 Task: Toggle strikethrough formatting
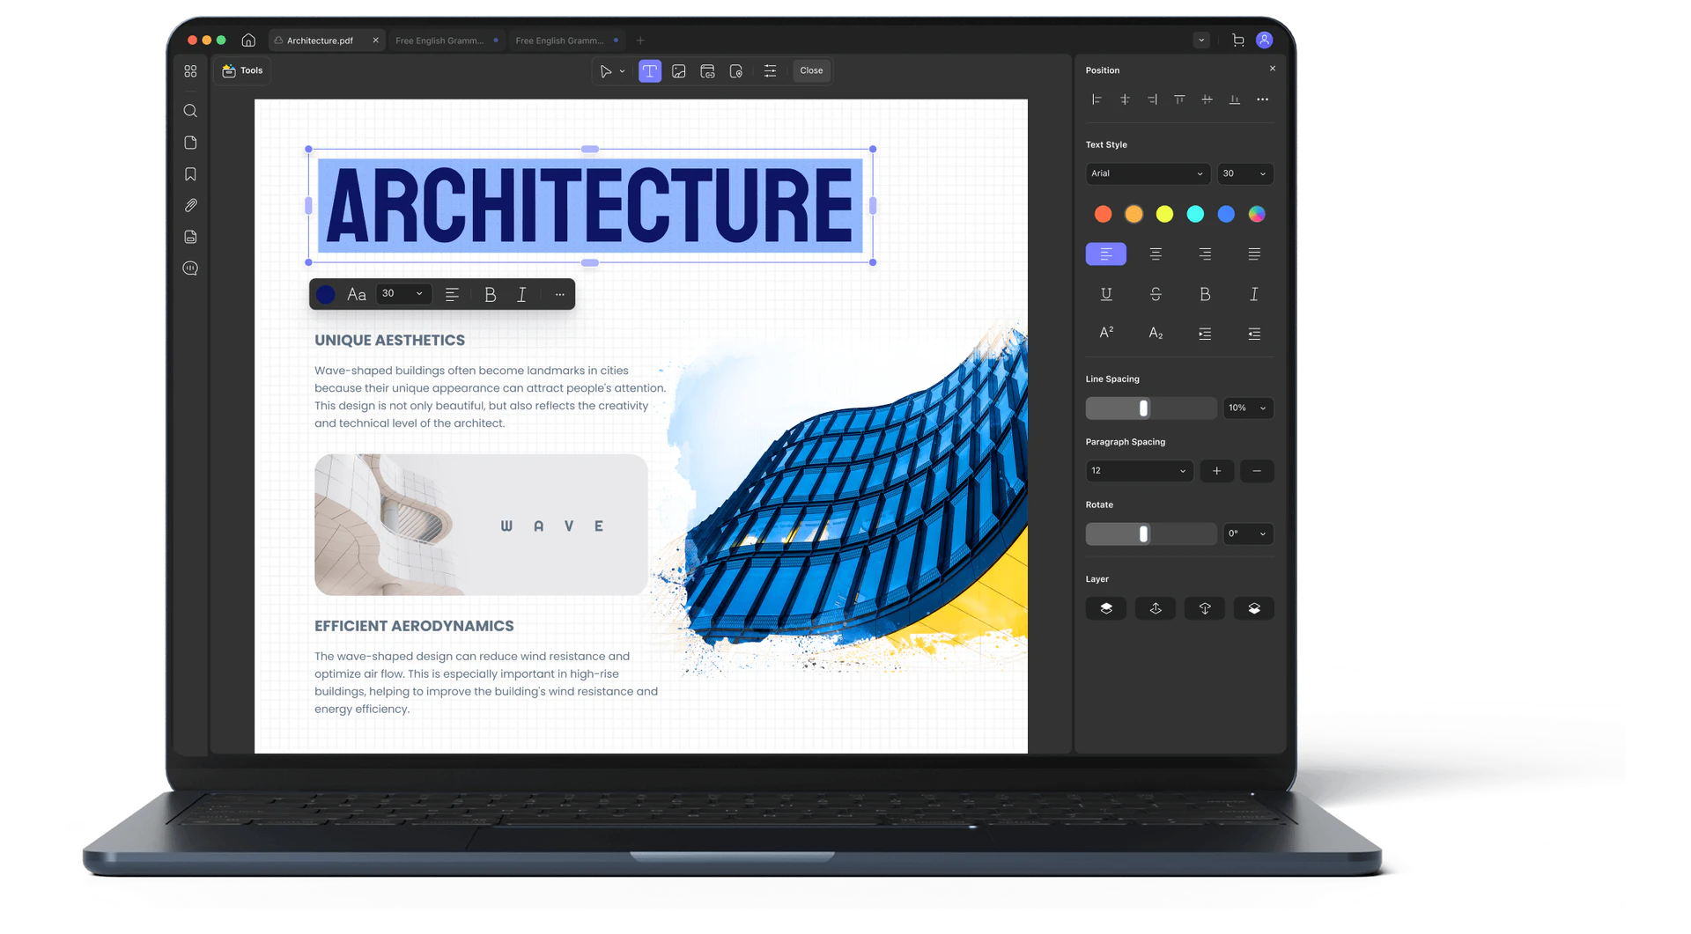(x=1156, y=294)
